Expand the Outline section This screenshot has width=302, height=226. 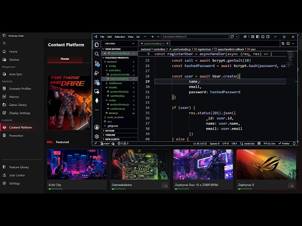[x=119, y=131]
